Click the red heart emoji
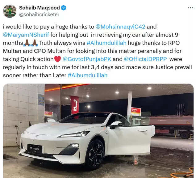196x178 pixels. [58, 59]
